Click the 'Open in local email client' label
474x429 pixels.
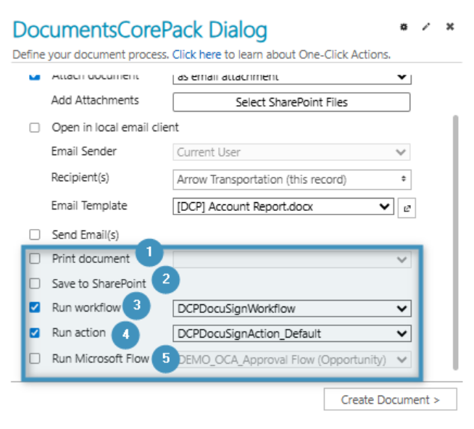[x=115, y=128]
